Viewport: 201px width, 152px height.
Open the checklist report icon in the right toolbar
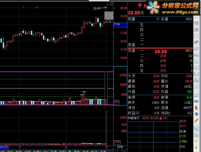coord(196,24)
